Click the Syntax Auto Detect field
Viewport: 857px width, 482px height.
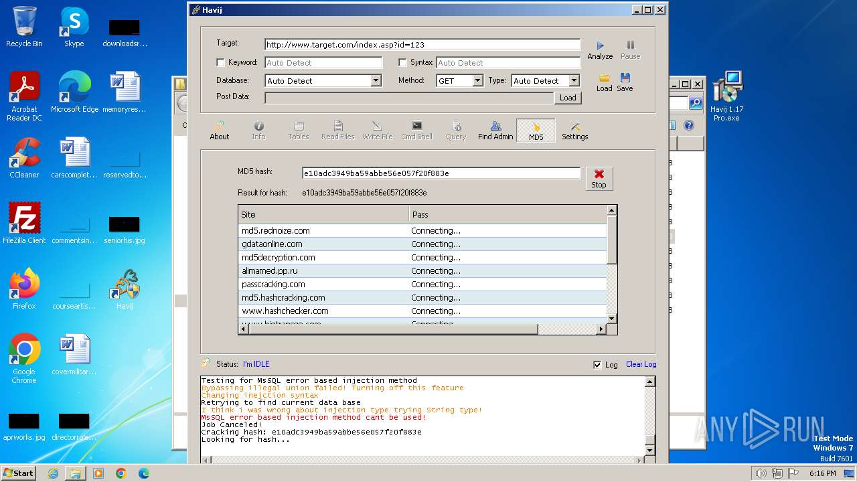[x=508, y=63]
